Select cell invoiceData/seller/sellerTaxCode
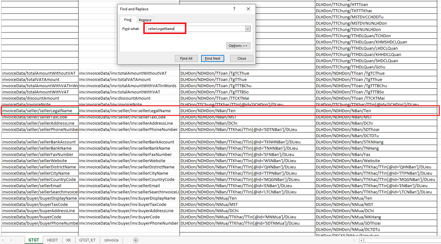 [x=40, y=117]
